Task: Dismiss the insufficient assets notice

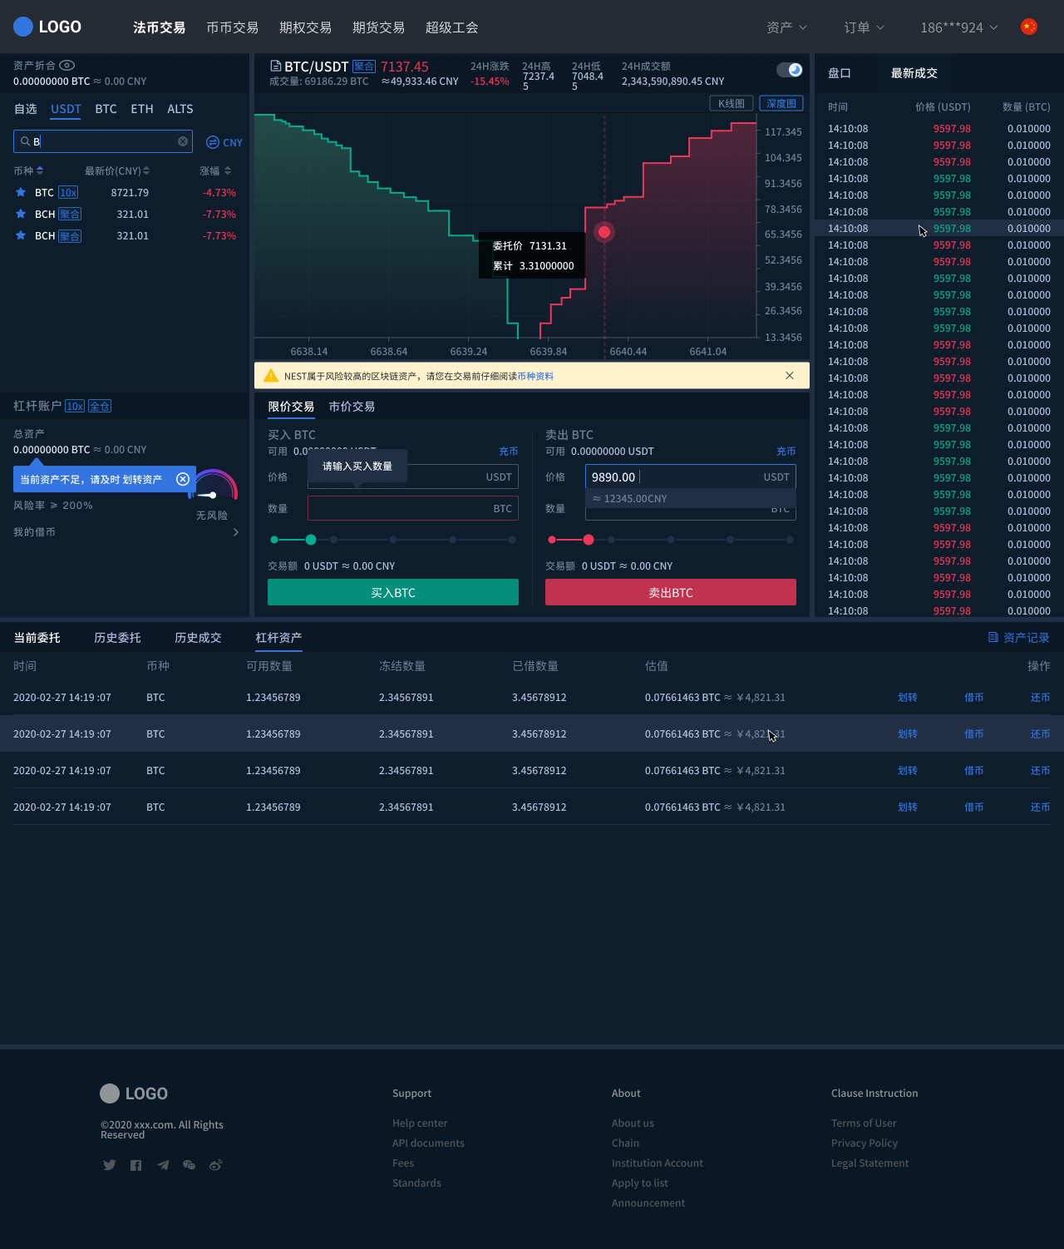Action: tap(183, 479)
